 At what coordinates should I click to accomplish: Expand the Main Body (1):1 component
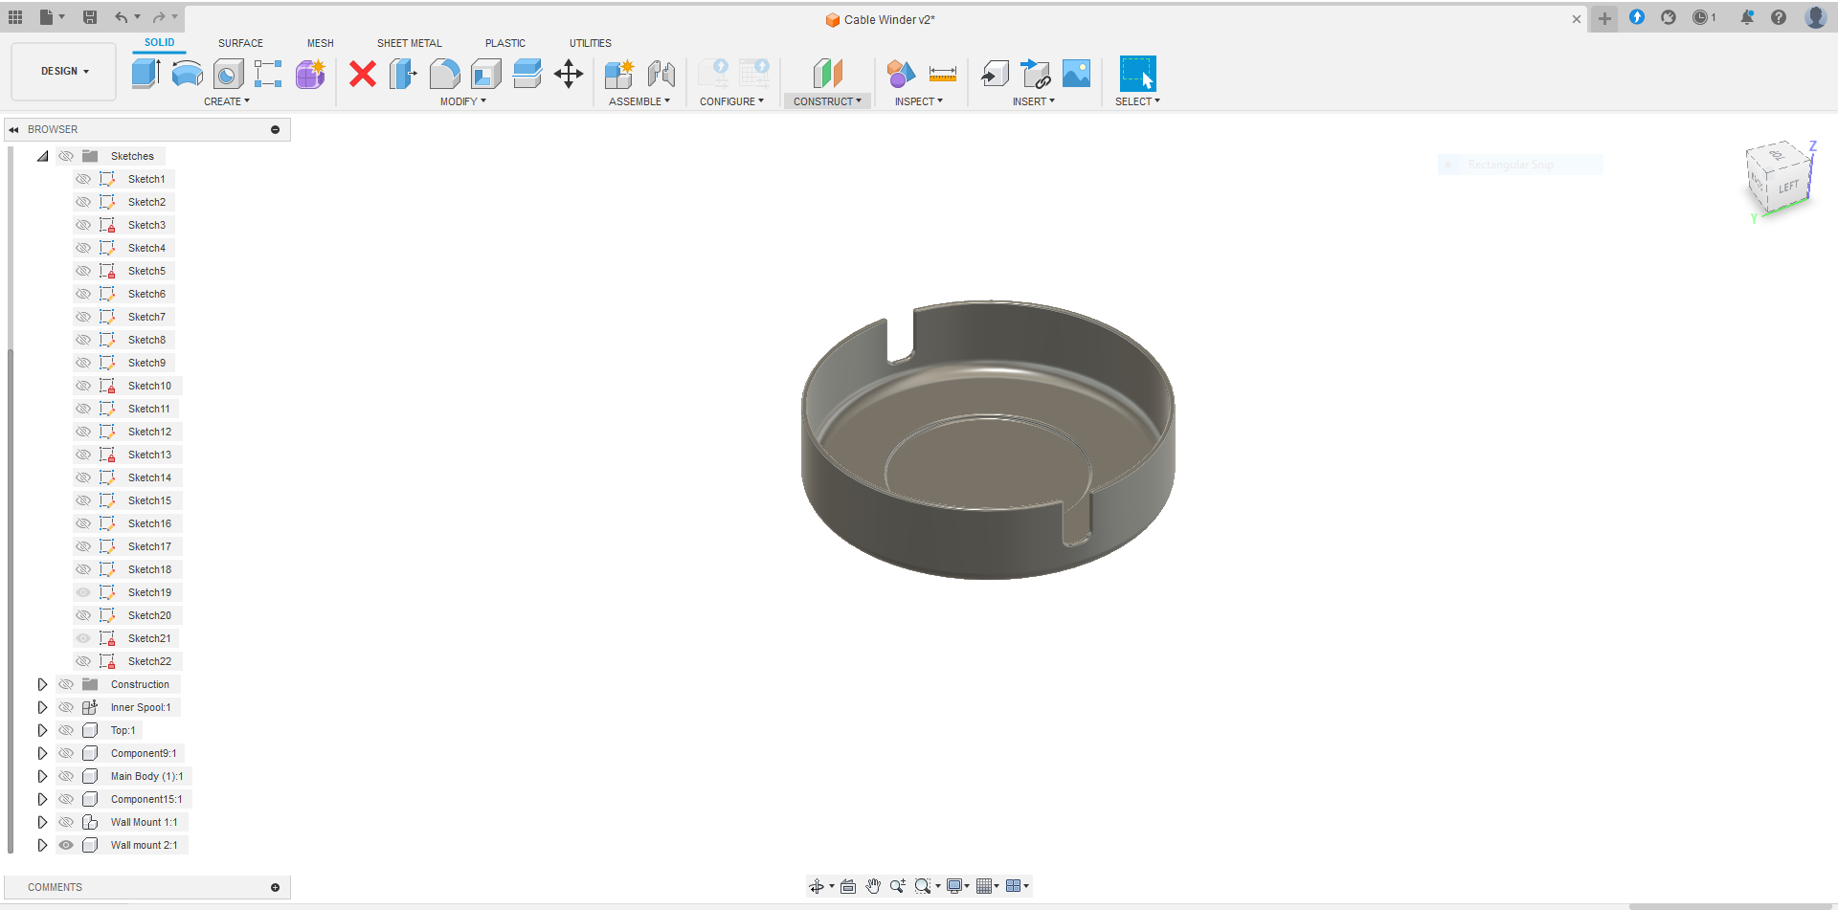click(x=42, y=776)
